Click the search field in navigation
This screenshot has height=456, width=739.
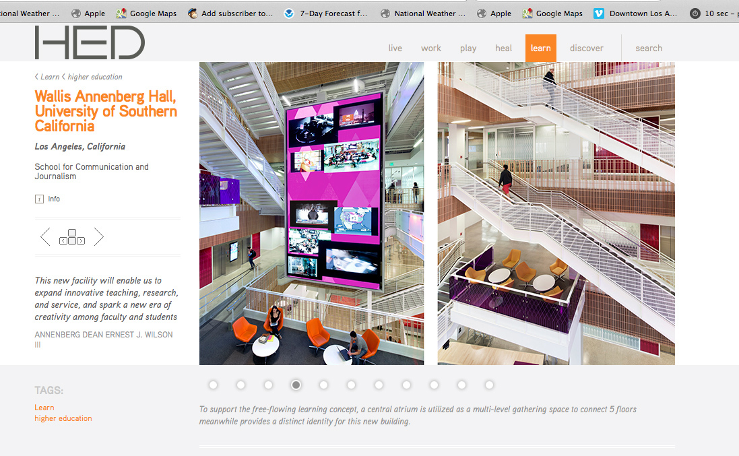[649, 48]
